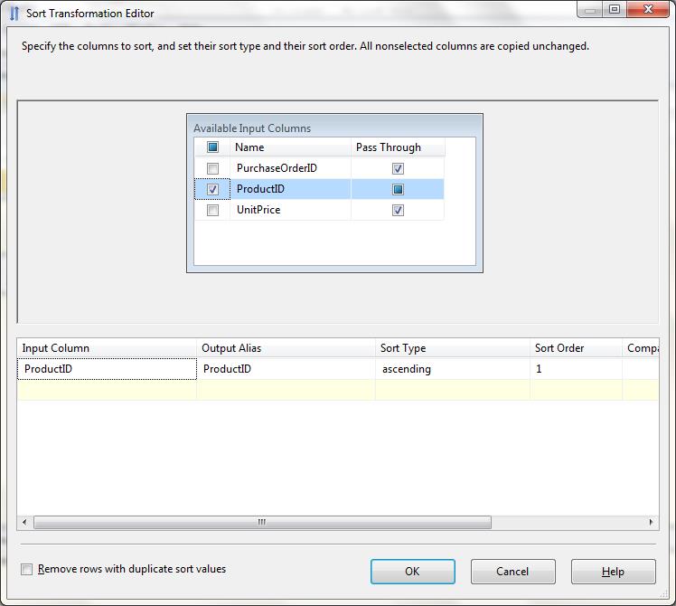
Task: Click the Sort Transformation Editor title icon
Action: point(14,13)
